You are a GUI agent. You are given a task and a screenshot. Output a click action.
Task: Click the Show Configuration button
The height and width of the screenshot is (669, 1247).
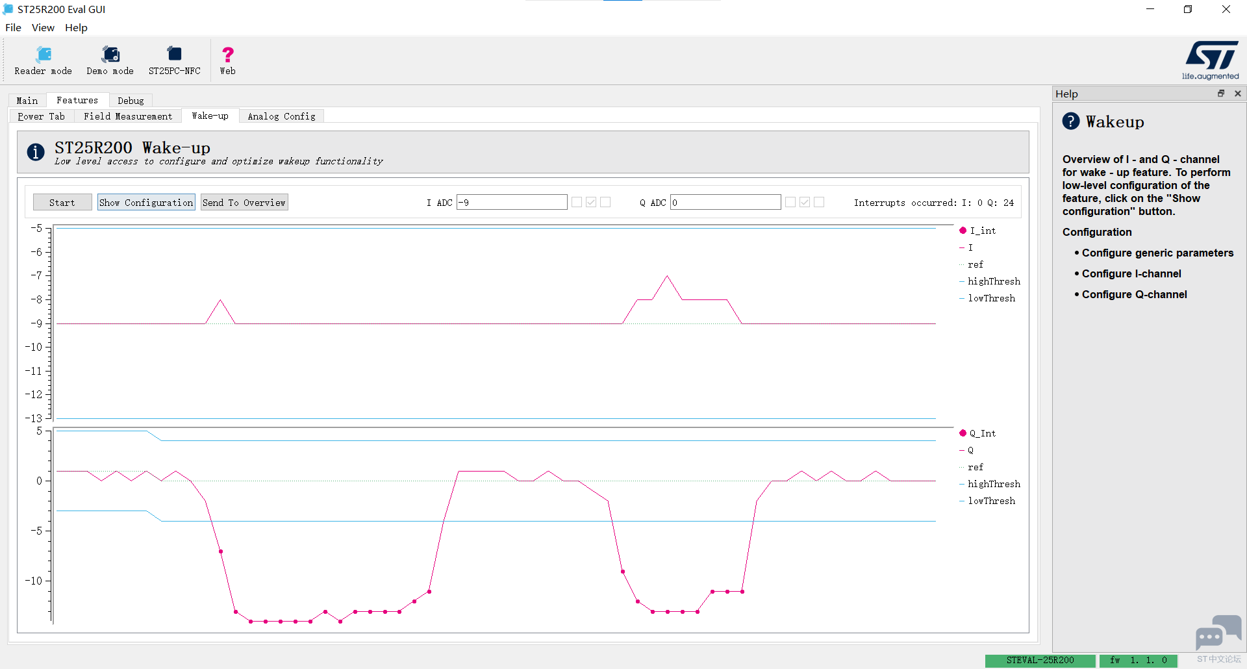point(146,203)
